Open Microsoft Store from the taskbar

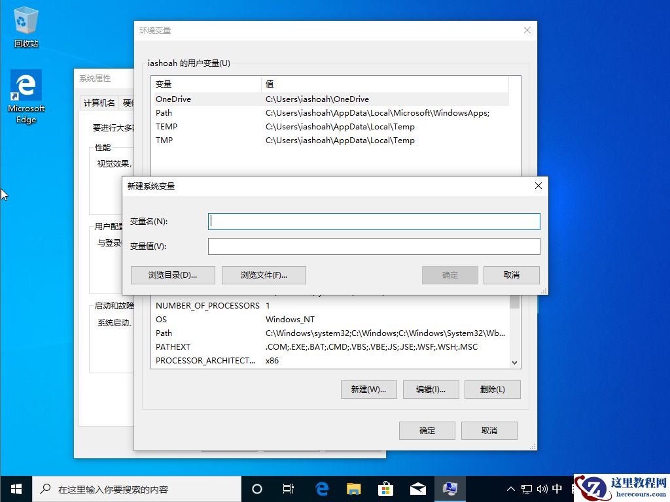click(386, 488)
